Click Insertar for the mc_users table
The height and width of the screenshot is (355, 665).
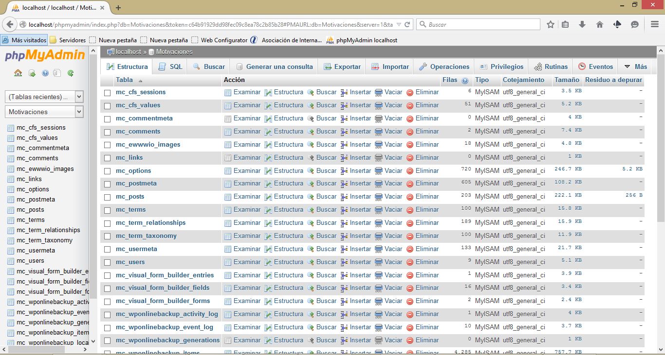pyautogui.click(x=359, y=262)
